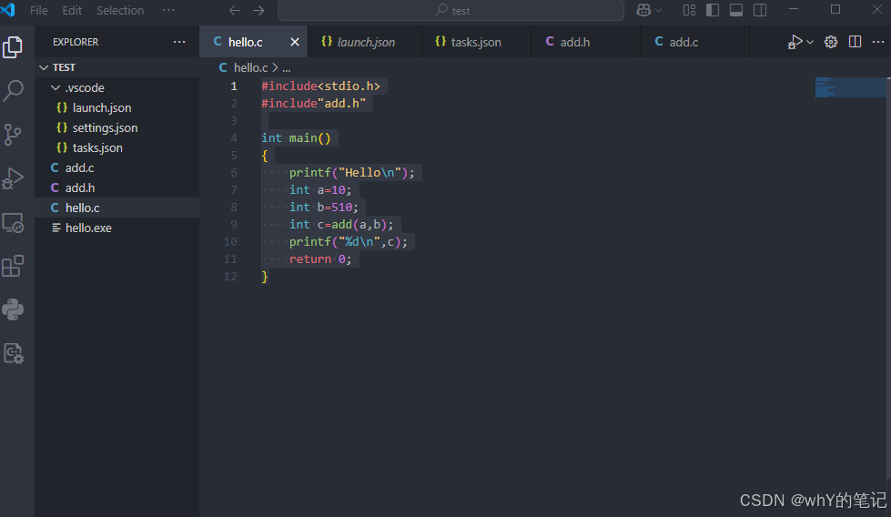Click the int main() line
The width and height of the screenshot is (891, 517).
(x=296, y=138)
